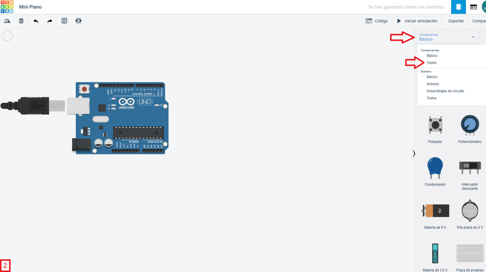Choose Arduino from the Starters list
The image size is (486, 272).
pyautogui.click(x=433, y=84)
